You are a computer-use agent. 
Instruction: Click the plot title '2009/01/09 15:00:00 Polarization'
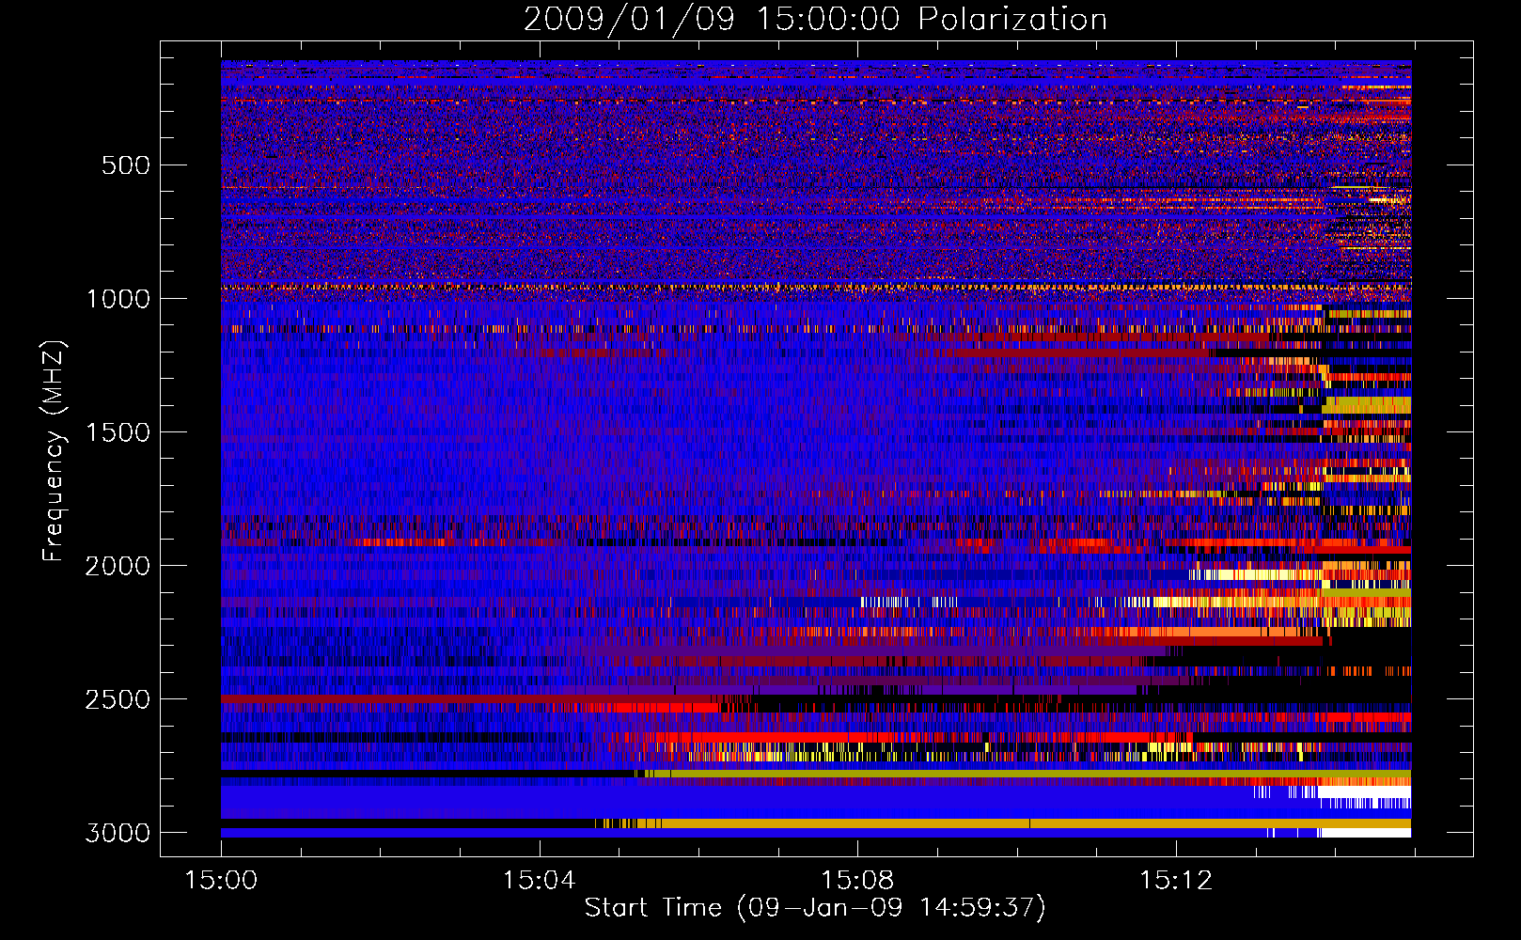click(x=815, y=19)
